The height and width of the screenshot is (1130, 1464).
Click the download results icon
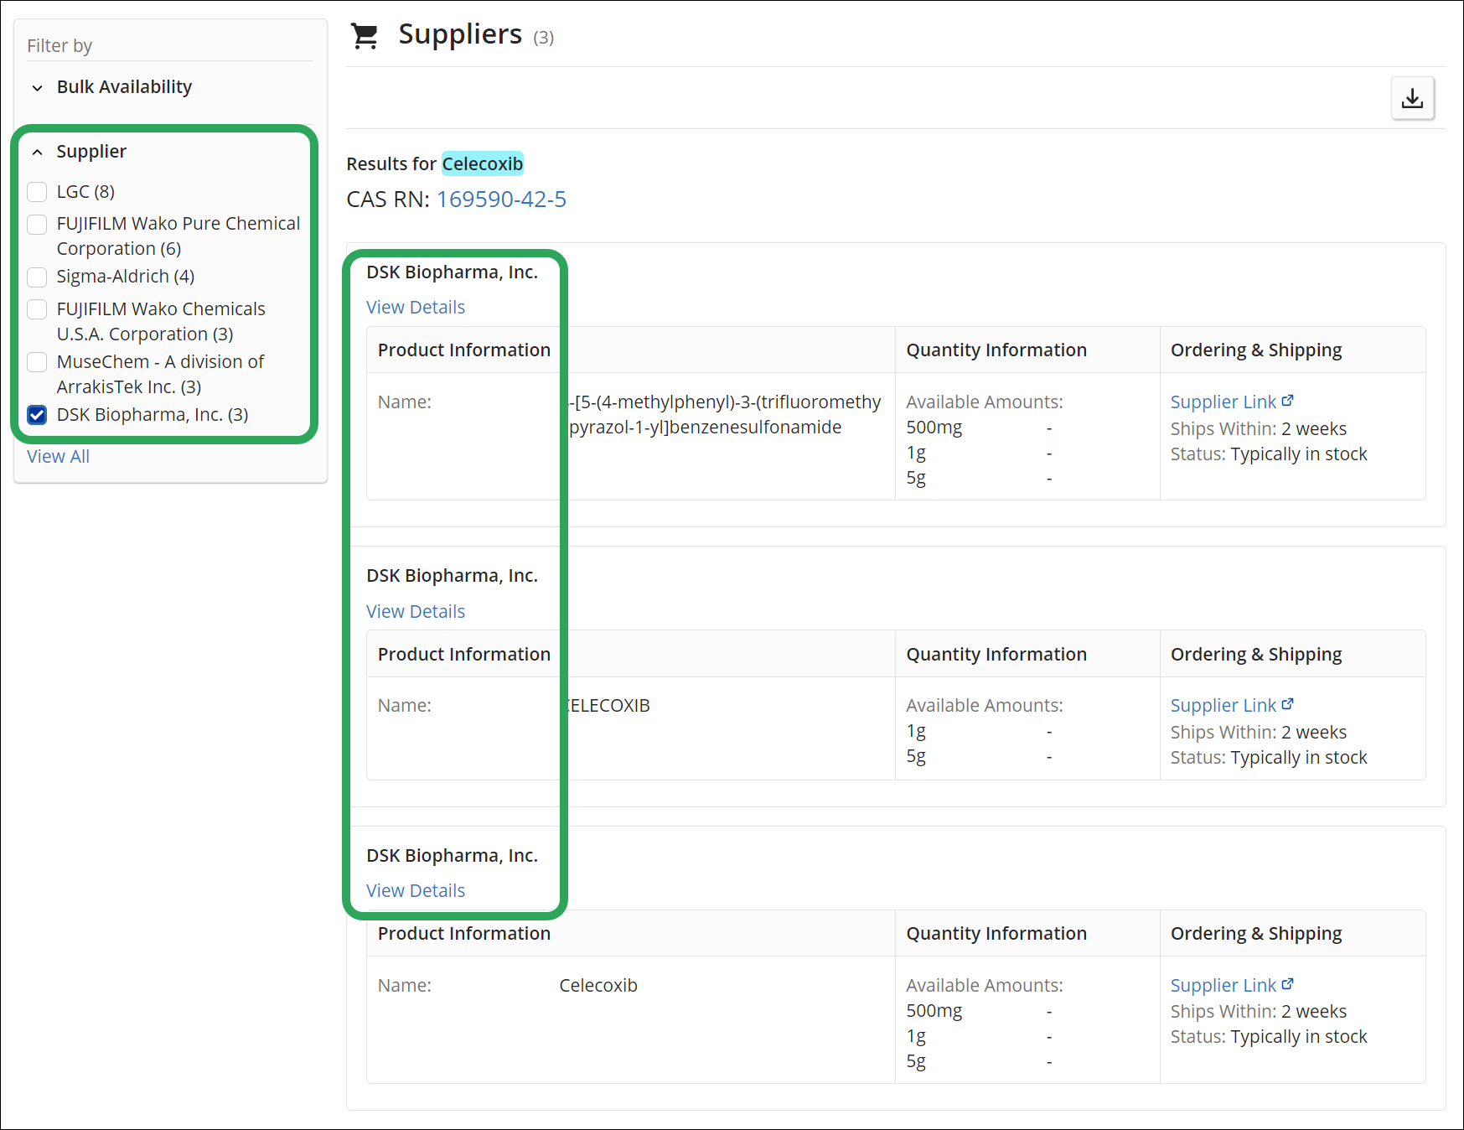click(1412, 98)
